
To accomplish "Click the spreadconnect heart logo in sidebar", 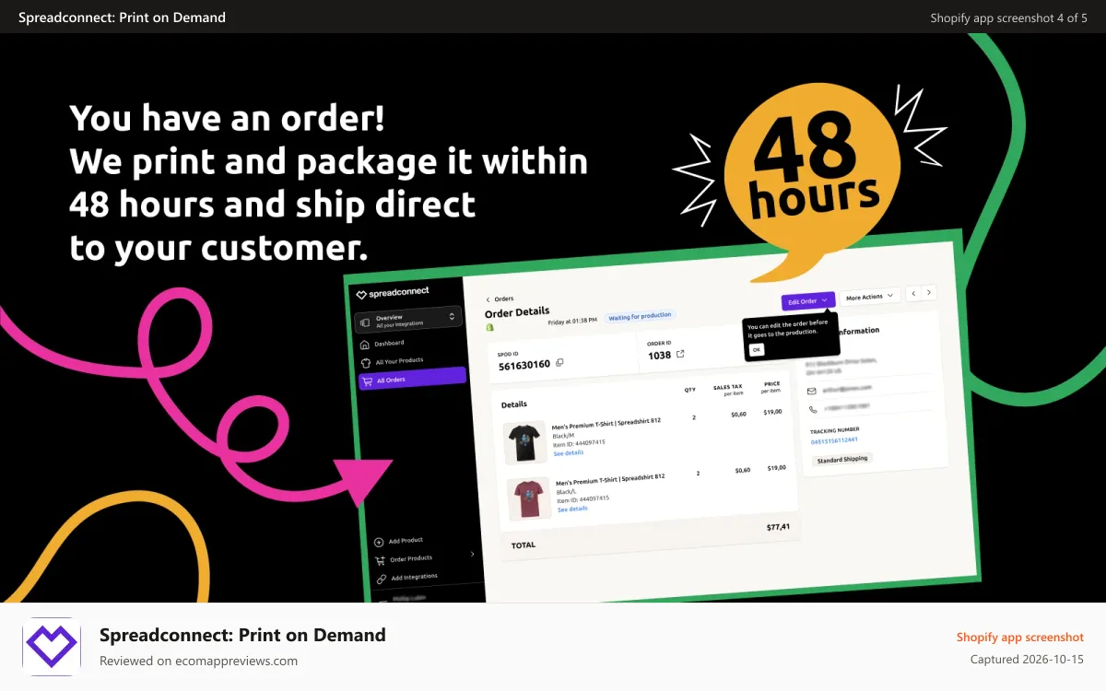I will (362, 295).
